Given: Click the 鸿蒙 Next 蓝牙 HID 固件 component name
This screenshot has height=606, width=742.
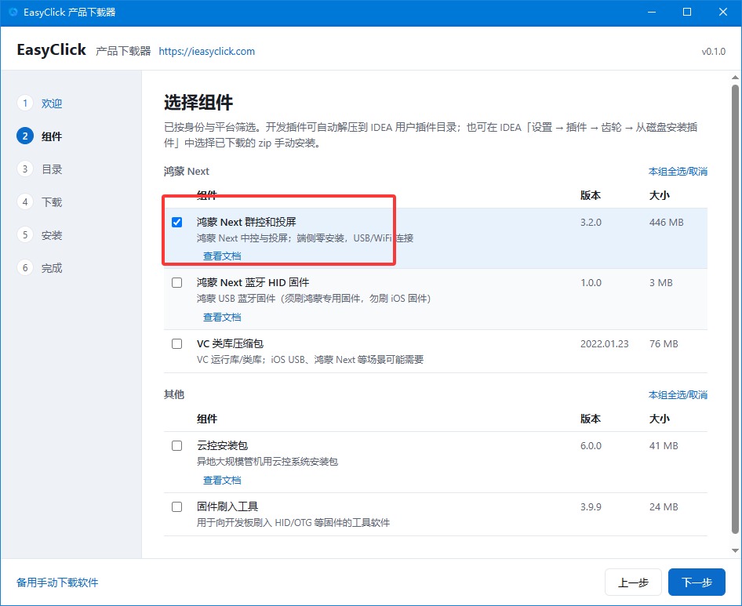Looking at the screenshot, I should coord(253,282).
